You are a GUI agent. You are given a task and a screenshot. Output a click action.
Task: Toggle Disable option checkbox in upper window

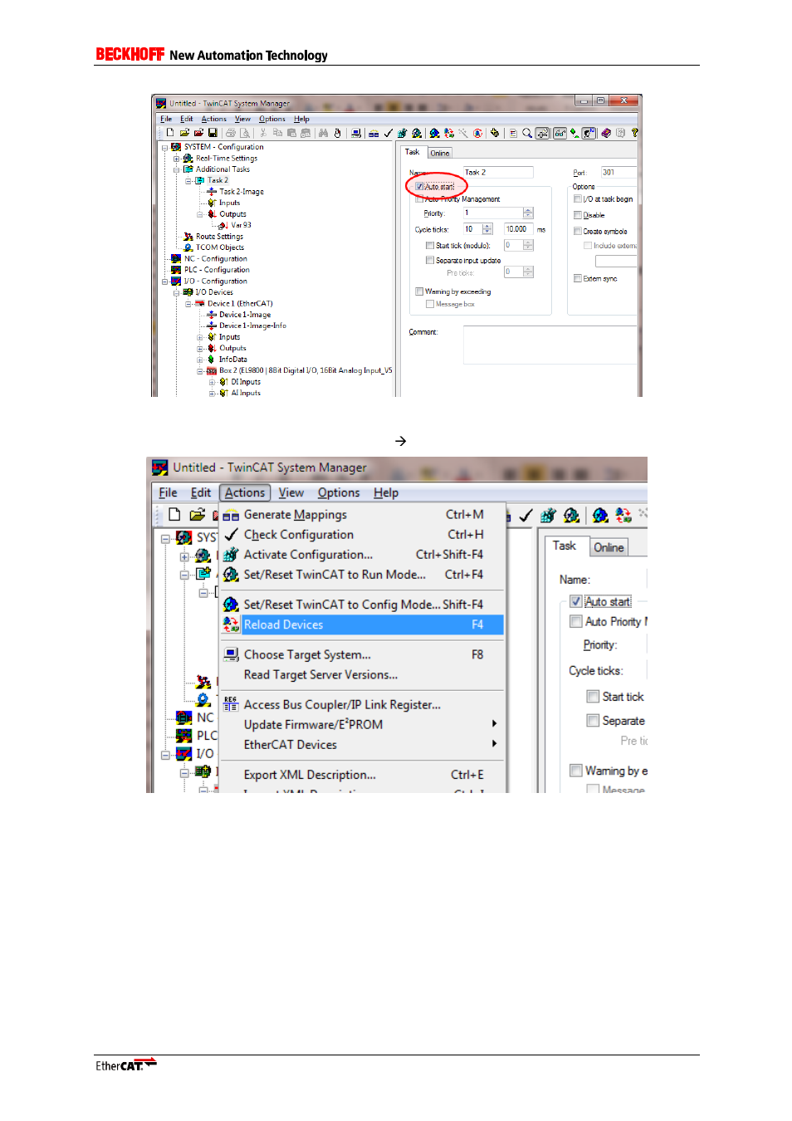coord(578,215)
